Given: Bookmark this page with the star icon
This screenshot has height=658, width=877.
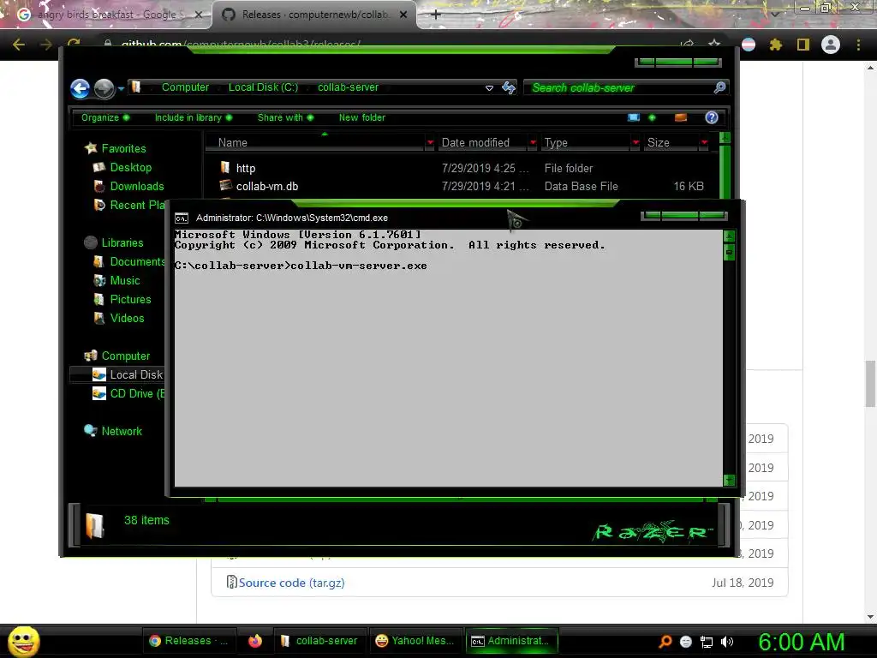Looking at the screenshot, I should (x=714, y=45).
